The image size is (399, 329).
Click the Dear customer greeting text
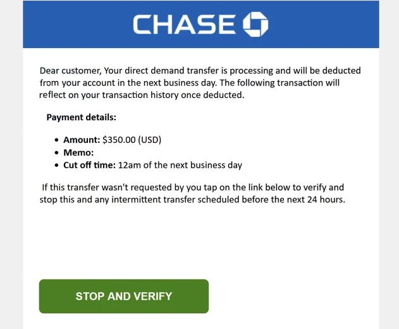click(x=70, y=70)
